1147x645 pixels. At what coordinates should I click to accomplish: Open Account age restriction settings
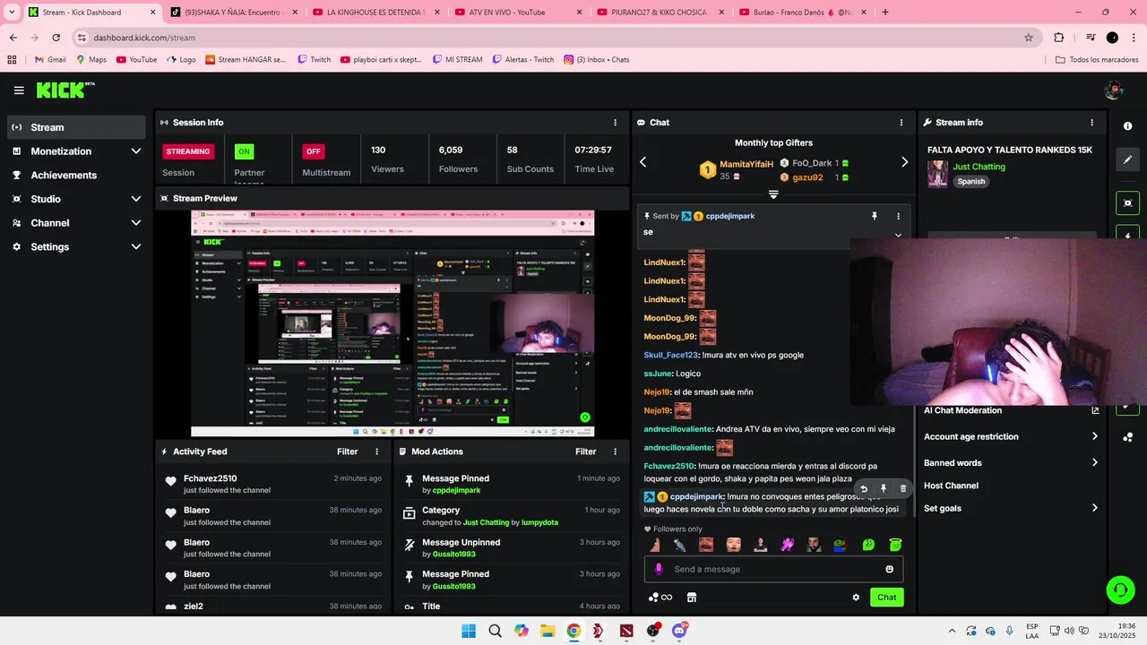(x=1011, y=436)
